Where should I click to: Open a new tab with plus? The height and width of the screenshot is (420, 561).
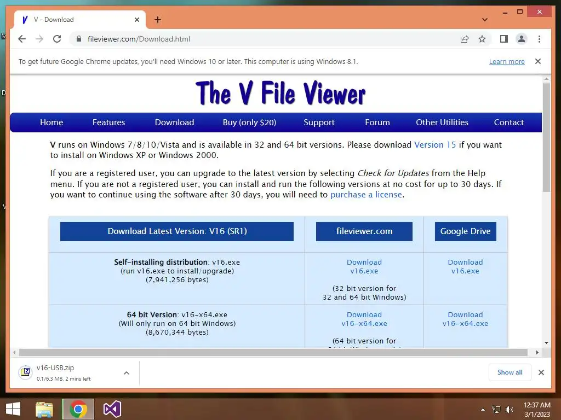[x=158, y=20]
